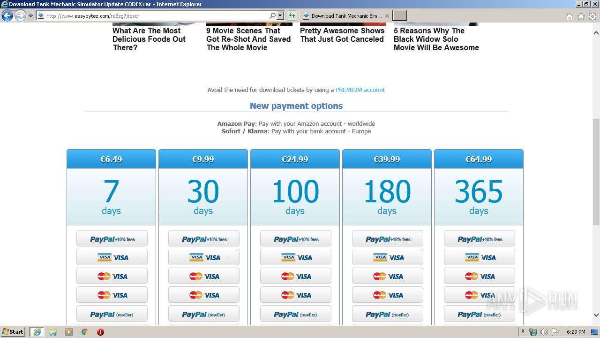
Task: Open the recent pages dropdown arrow
Action: (31, 16)
